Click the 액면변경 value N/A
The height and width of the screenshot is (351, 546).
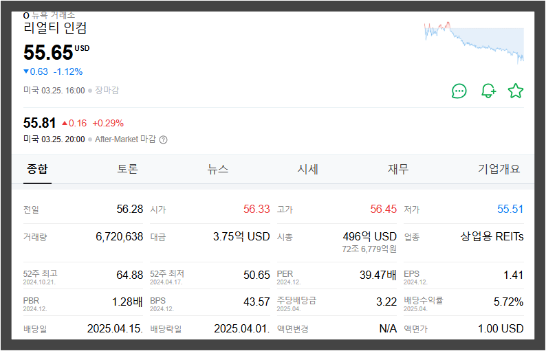tap(388, 329)
